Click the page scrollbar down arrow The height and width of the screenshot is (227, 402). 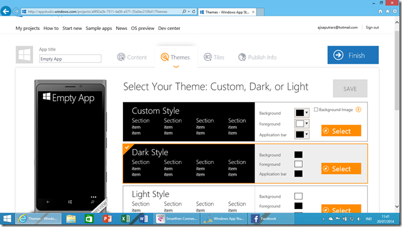tap(397, 206)
